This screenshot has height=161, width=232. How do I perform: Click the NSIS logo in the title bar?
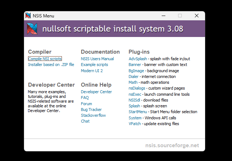pos(28,16)
